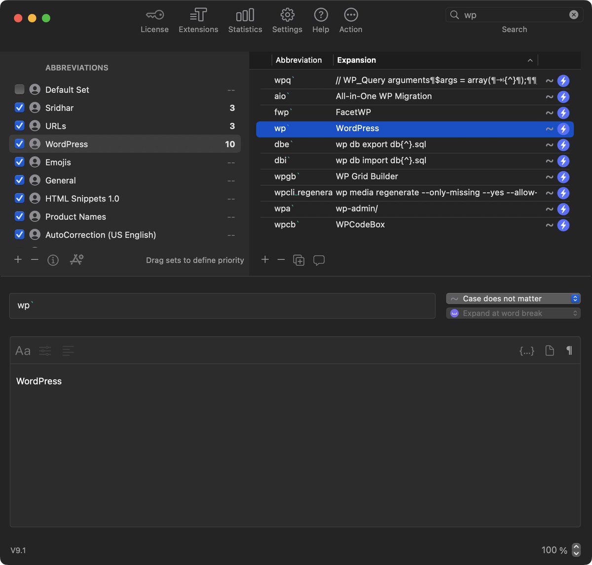
Task: Remove the selected abbreviation set
Action: (x=35, y=259)
